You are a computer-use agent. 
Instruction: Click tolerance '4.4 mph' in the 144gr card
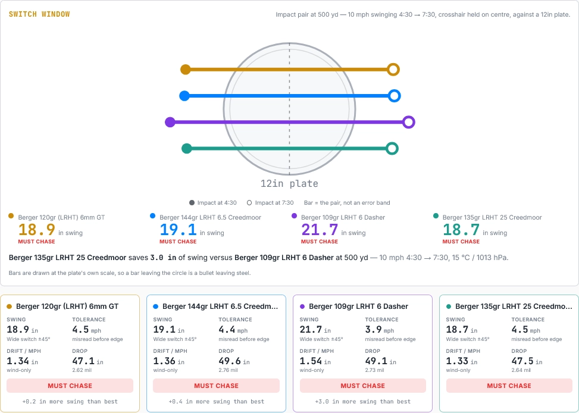(233, 330)
